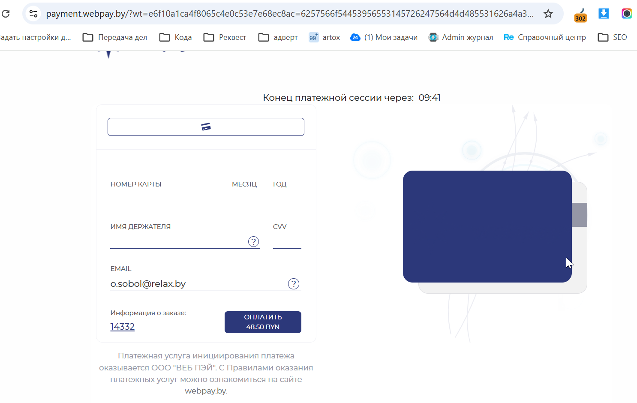637x403 pixels.
Task: Focus the expiry year field
Action: point(287,199)
